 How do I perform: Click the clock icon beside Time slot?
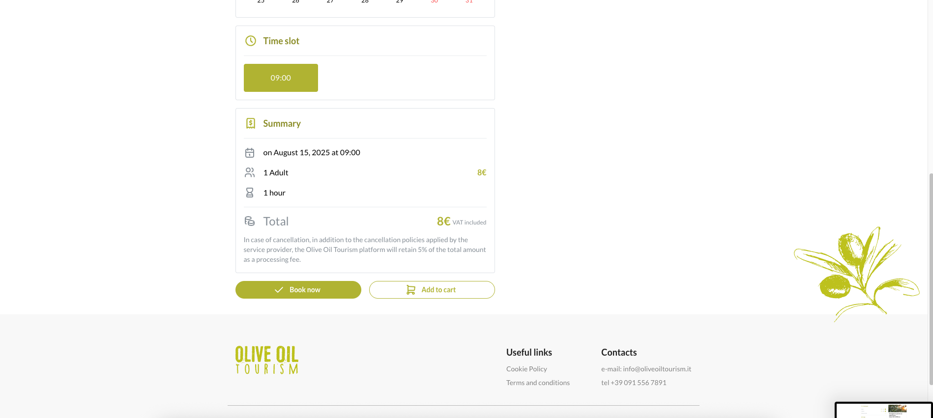click(251, 41)
